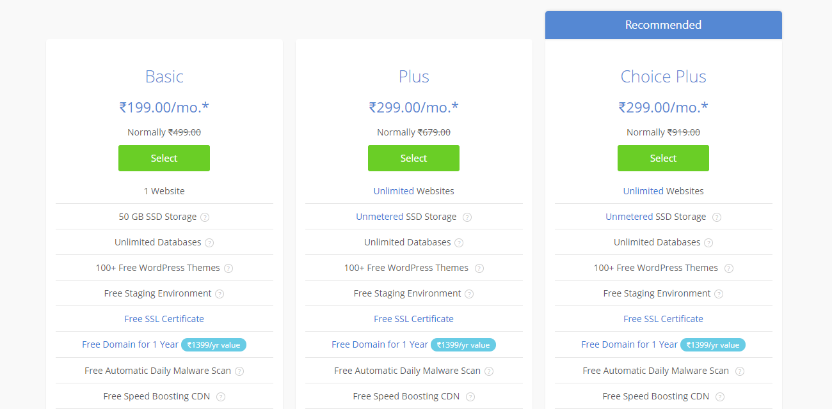This screenshot has width=832, height=409.
Task: Click the ₹299.00/mo.* price in Plus plan
Action: (x=413, y=107)
